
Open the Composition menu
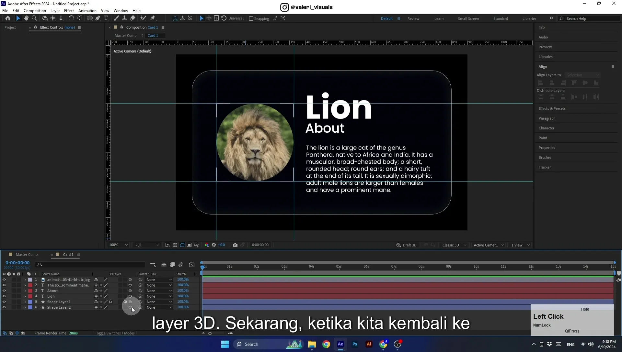pyautogui.click(x=35, y=11)
